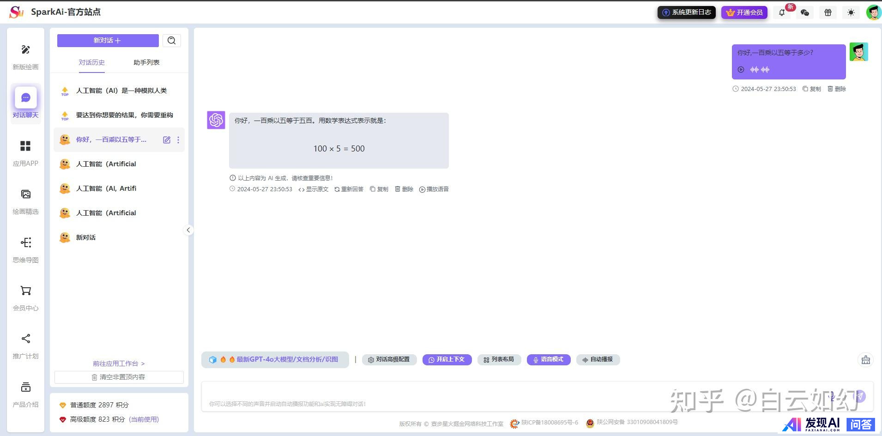Click the WeChat icon in header
882x436 pixels.
coord(805,12)
